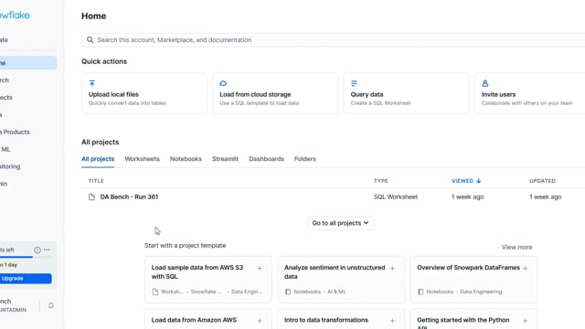Click the Load from cloud storage cloud icon
585x329 pixels.
(x=223, y=83)
